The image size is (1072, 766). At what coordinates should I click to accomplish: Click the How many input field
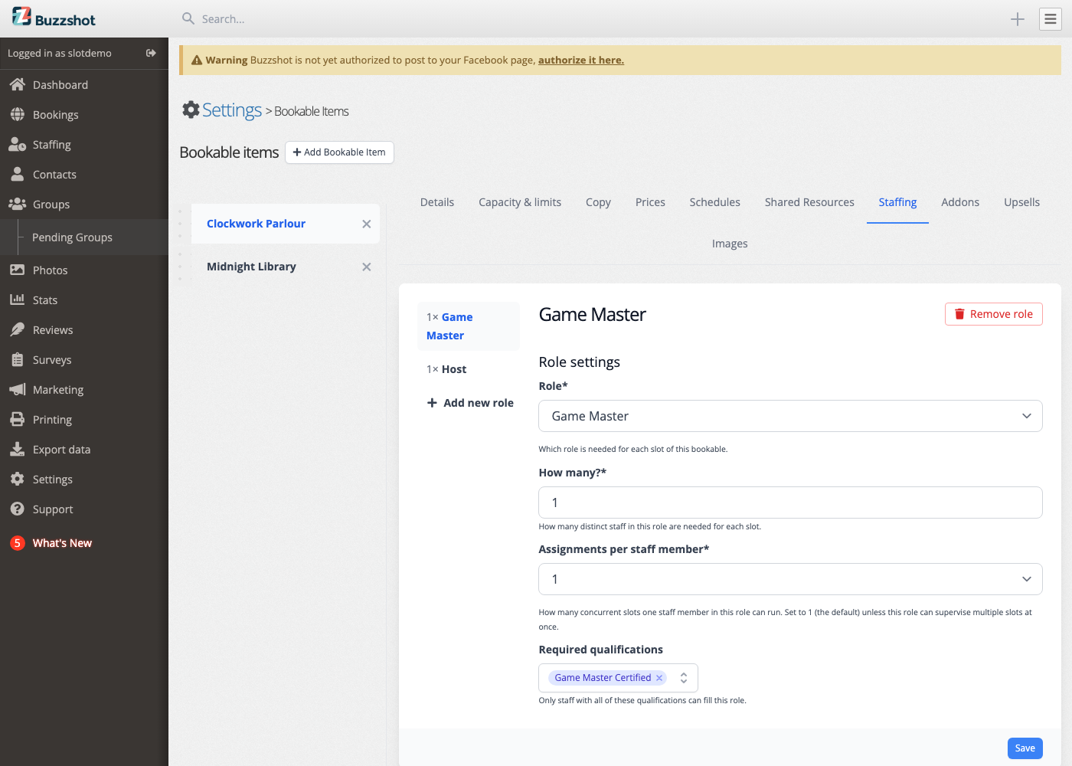pyautogui.click(x=790, y=502)
